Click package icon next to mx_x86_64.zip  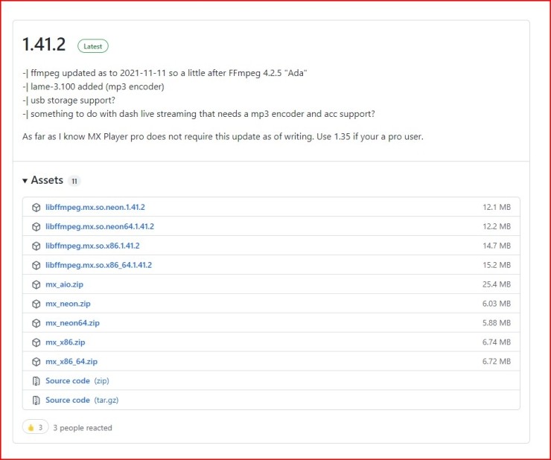point(36,362)
